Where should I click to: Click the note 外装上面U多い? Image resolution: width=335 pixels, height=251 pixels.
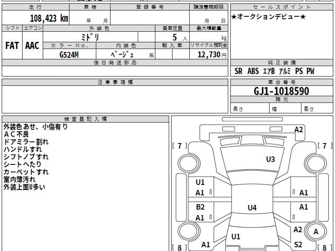[24, 187]
